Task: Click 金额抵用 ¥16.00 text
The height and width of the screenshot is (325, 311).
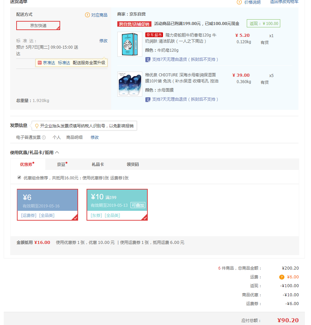Action: tap(33, 243)
